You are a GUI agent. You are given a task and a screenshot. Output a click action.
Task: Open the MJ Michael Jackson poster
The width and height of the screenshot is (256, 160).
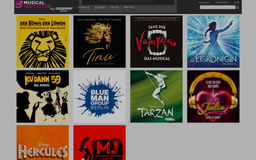click(99, 143)
